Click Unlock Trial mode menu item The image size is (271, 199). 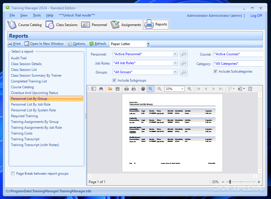77,15
